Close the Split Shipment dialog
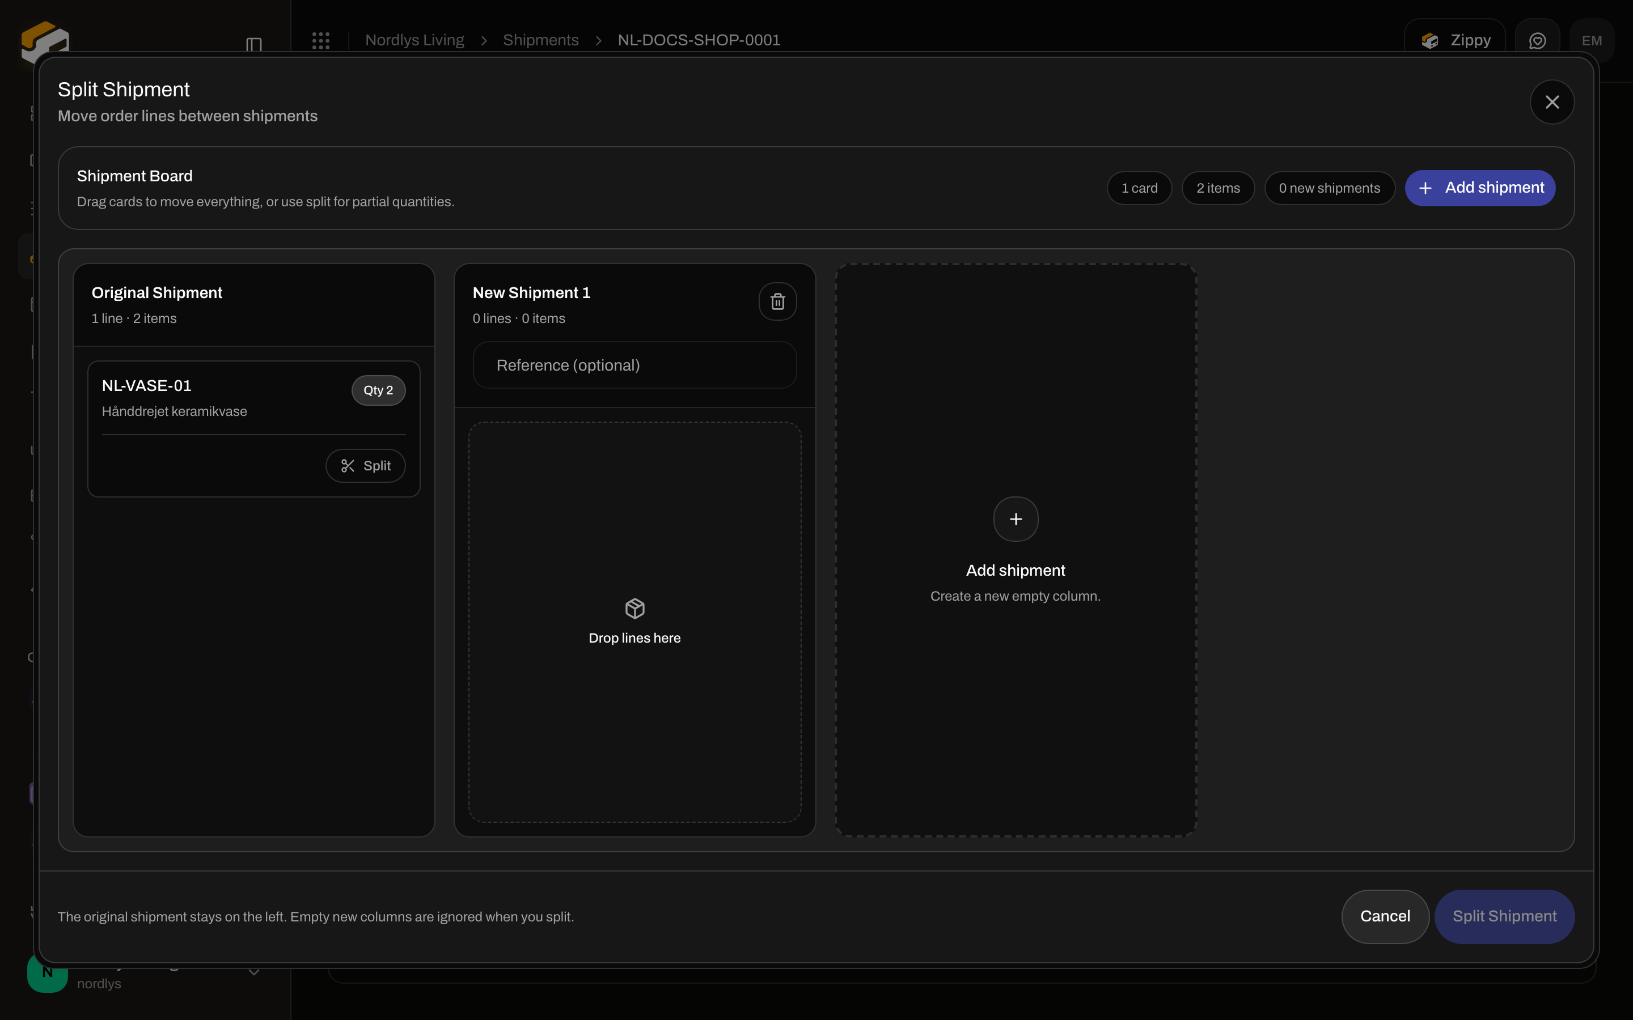This screenshot has height=1020, width=1633. pos(1551,102)
